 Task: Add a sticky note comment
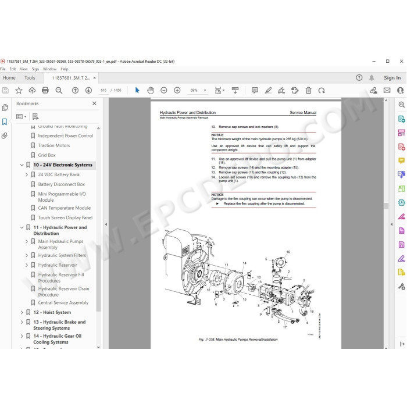click(255, 90)
